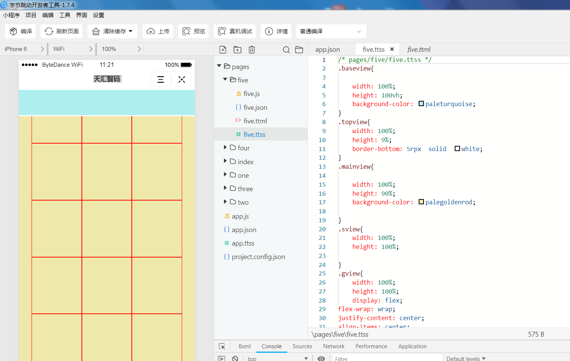Open the 工具 menu
Viewport: 570px width, 361px height.
coord(65,15)
